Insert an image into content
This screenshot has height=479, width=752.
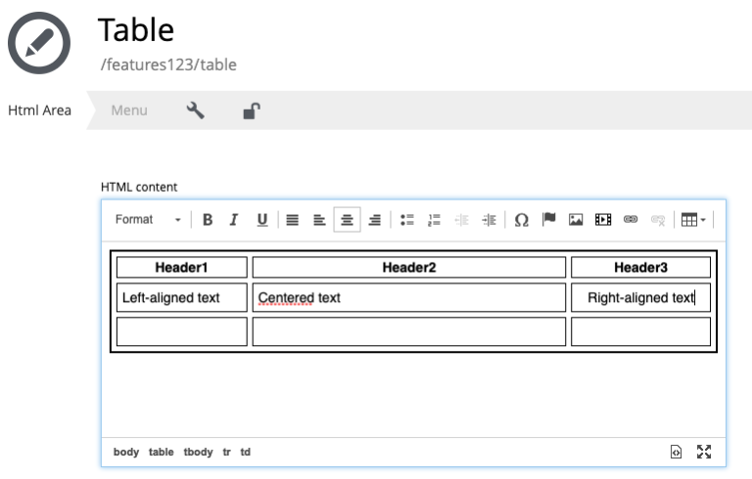[x=576, y=220]
